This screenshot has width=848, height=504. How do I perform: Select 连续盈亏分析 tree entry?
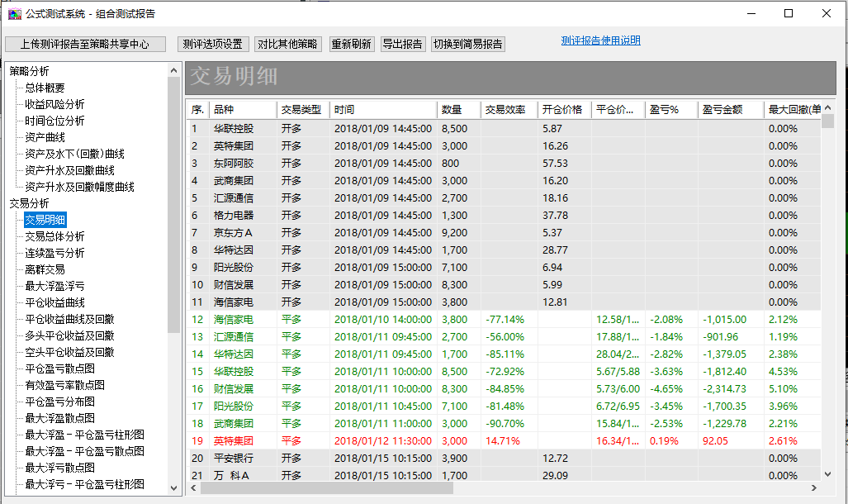[x=54, y=253]
